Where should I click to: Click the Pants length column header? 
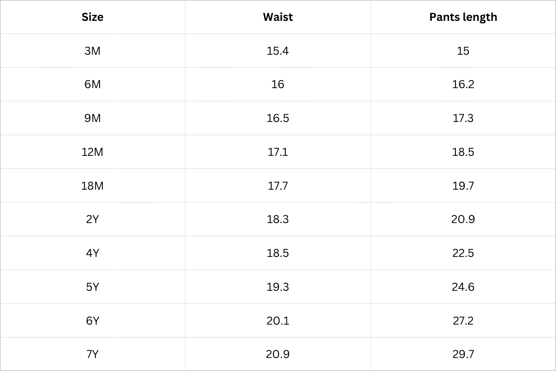point(463,17)
